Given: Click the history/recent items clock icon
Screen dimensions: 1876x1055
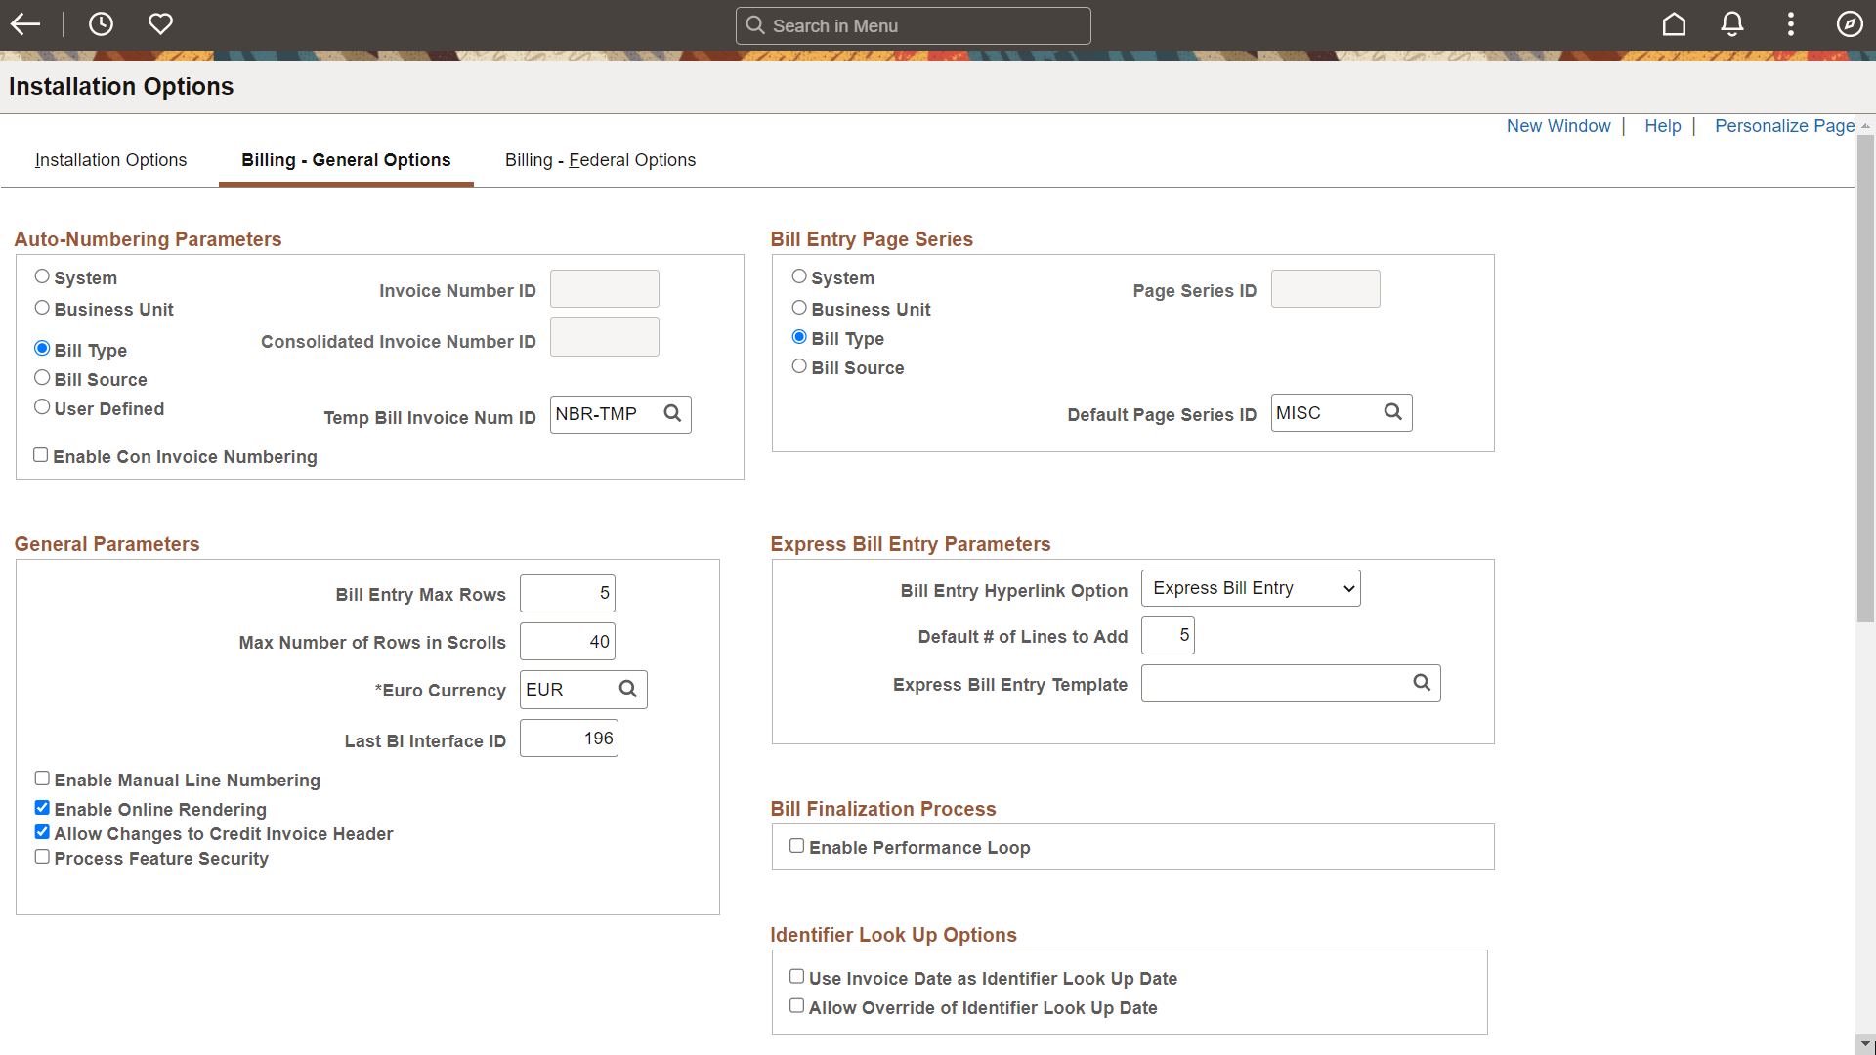Looking at the screenshot, I should (101, 24).
